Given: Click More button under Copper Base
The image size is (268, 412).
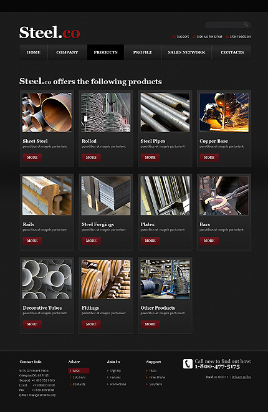Looking at the screenshot, I should (209, 158).
